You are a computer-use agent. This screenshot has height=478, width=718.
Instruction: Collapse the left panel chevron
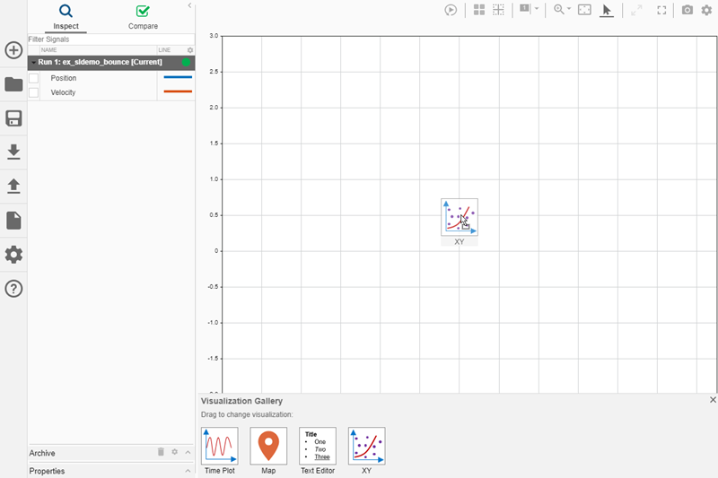coord(189,5)
